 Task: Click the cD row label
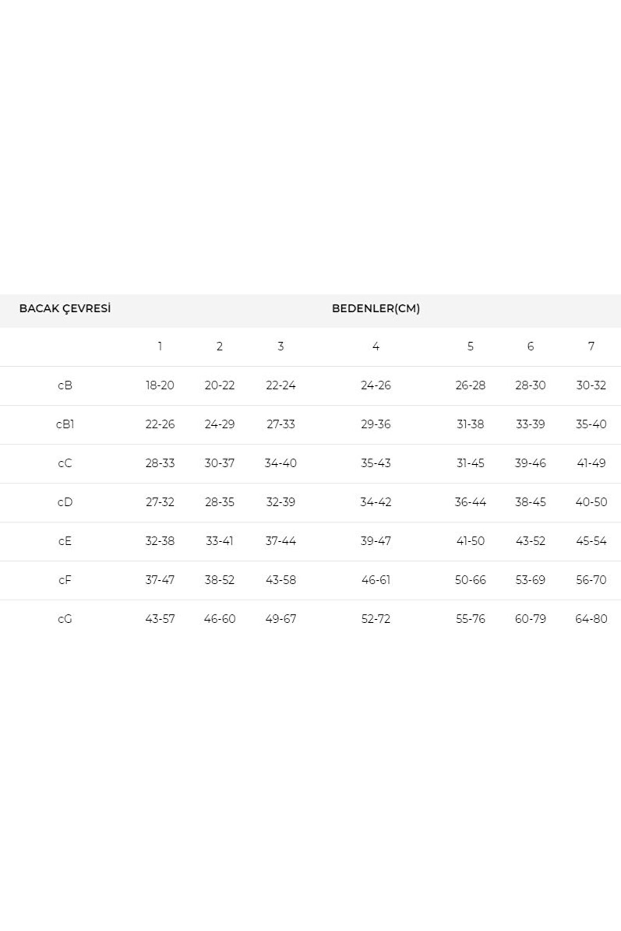[65, 502]
